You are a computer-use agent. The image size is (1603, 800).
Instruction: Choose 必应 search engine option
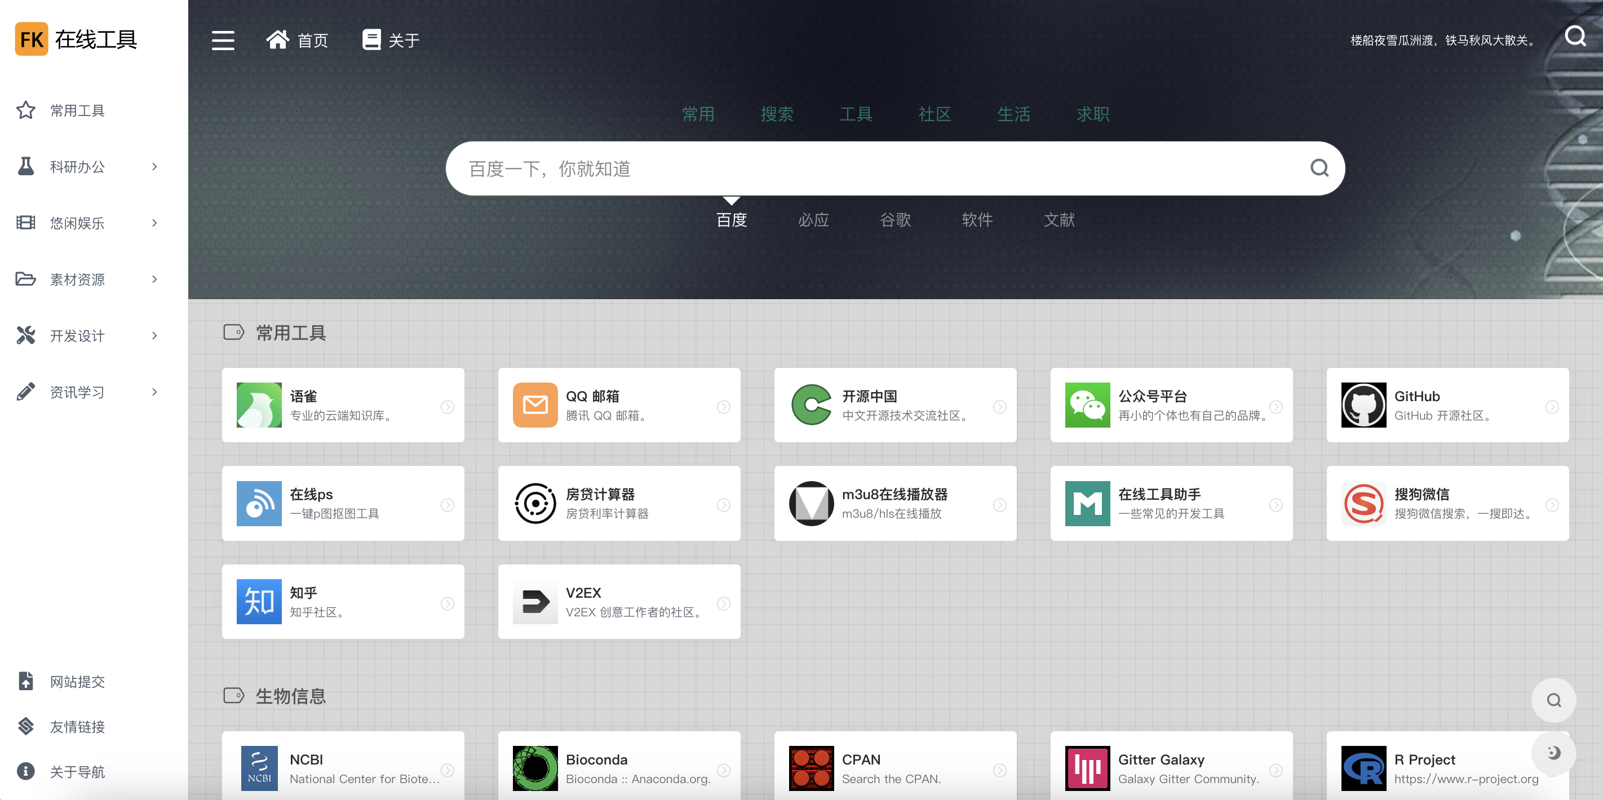pyautogui.click(x=813, y=220)
